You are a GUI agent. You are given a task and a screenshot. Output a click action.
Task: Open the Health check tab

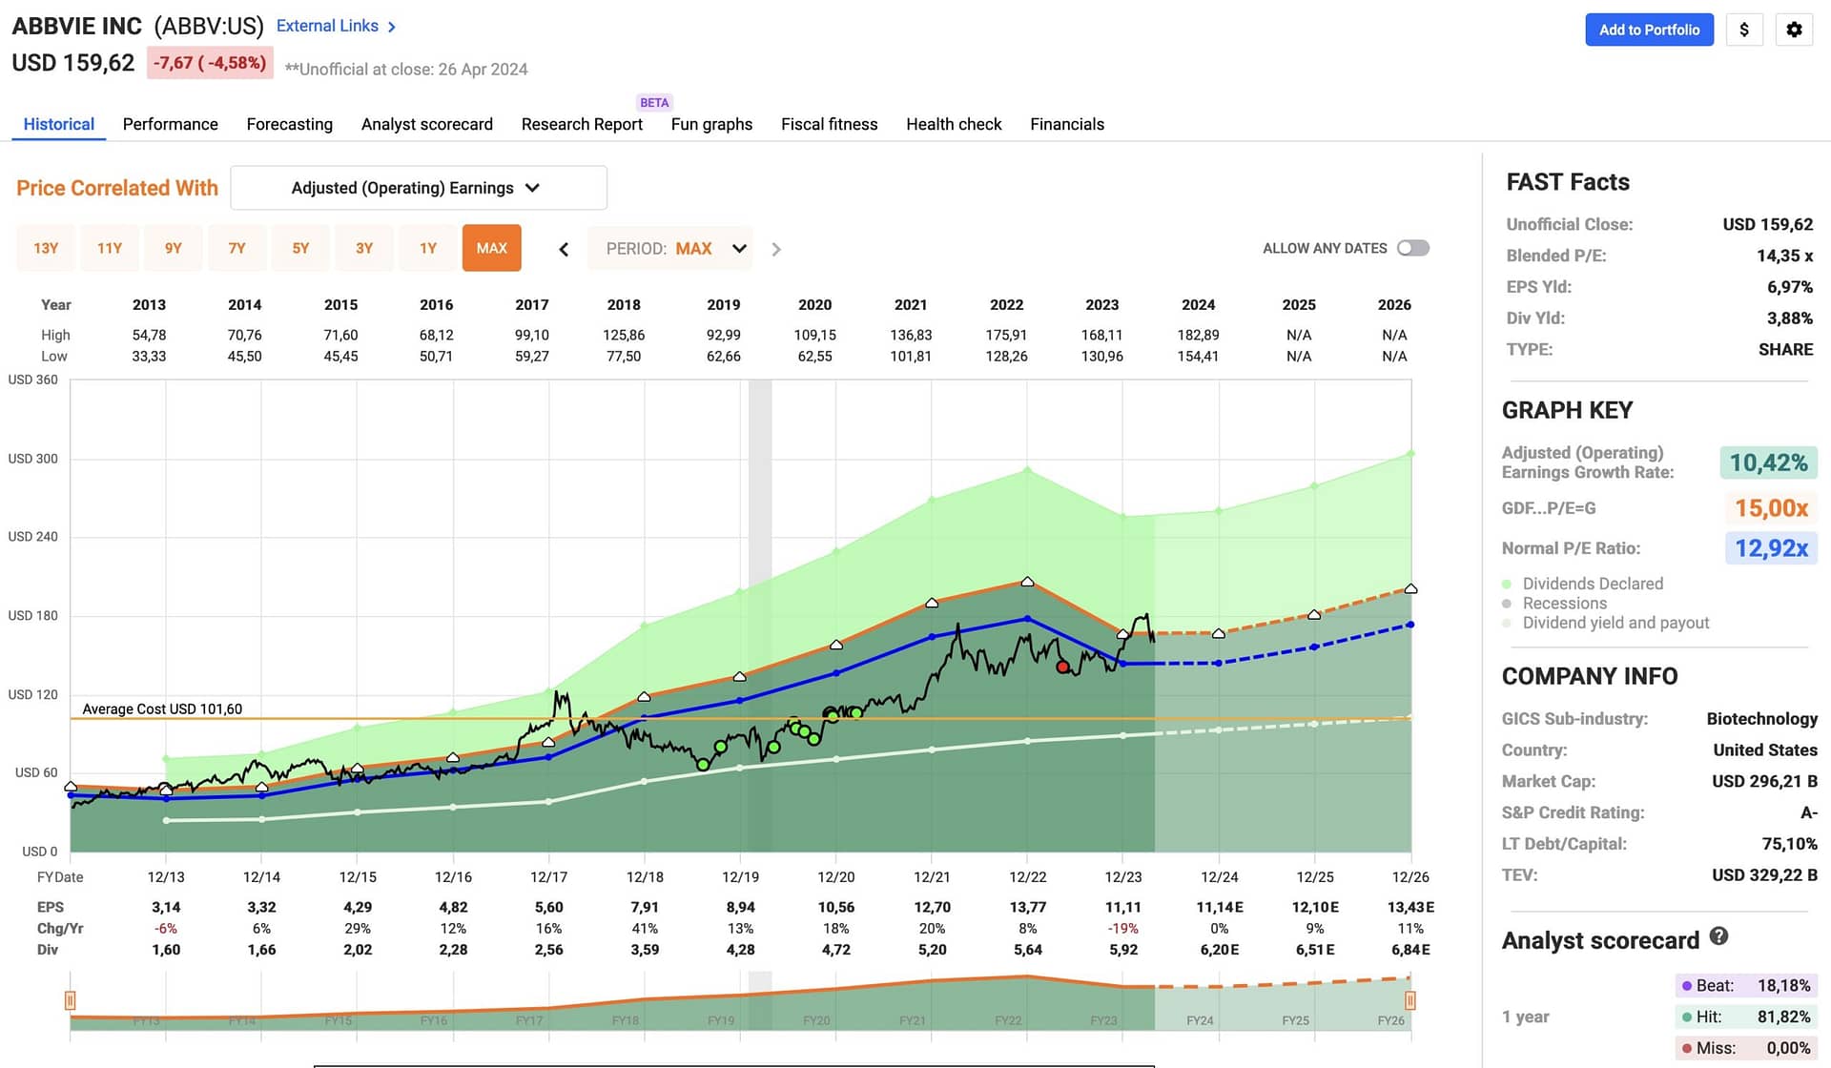[954, 124]
